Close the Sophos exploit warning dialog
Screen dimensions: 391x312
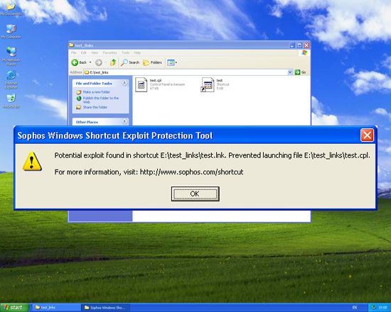[367, 135]
